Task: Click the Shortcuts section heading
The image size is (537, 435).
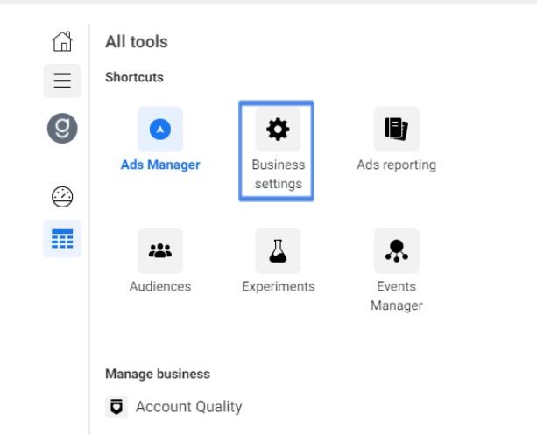Action: pos(134,77)
